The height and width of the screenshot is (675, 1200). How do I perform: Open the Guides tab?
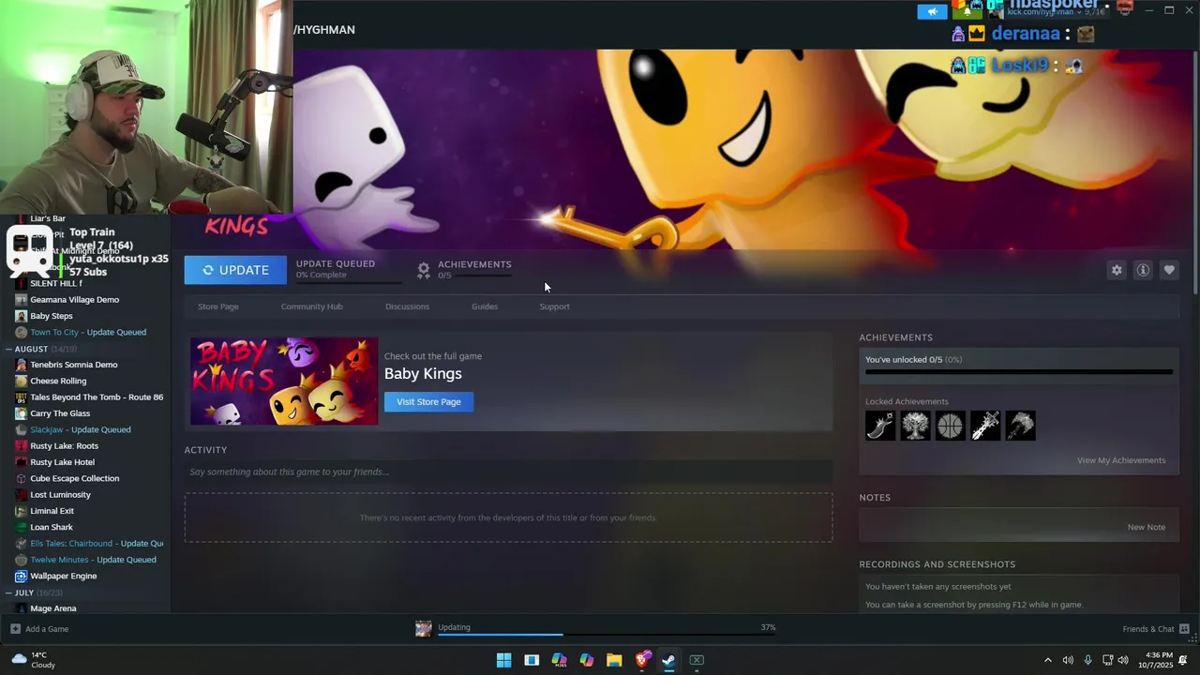pyautogui.click(x=485, y=307)
